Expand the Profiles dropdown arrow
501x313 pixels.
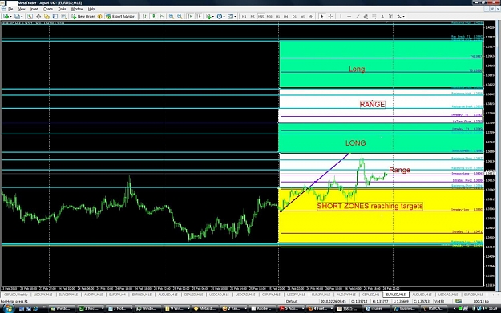click(x=22, y=17)
